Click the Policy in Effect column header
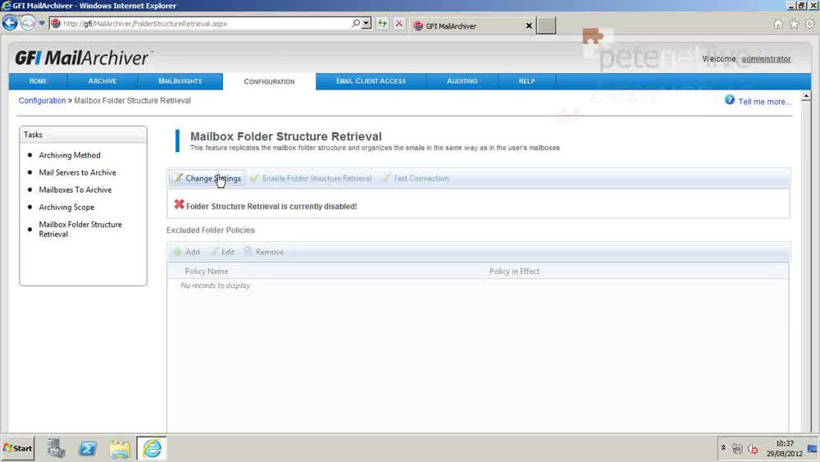Viewport: 820px width, 462px height. 514,271
